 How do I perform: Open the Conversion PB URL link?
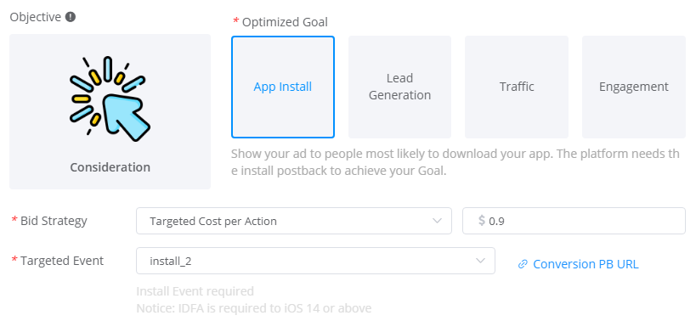[586, 264]
